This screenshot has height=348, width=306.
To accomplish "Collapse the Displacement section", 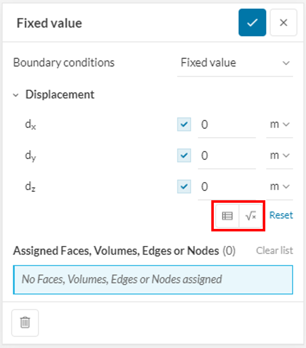I will pos(16,95).
